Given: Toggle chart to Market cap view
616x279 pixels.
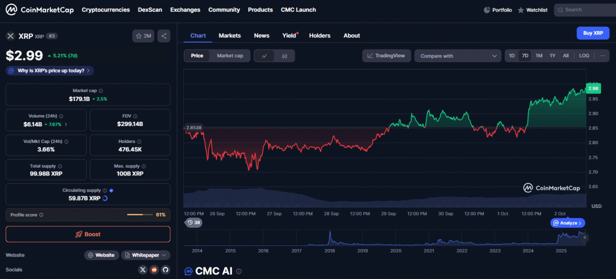Looking at the screenshot, I should [x=230, y=56].
